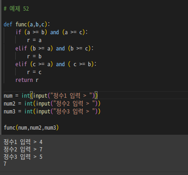Click the final output result '7'
The height and width of the screenshot is (175, 188).
[5, 164]
